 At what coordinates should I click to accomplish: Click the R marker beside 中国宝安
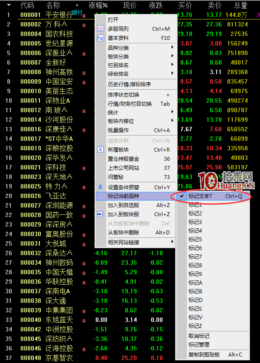point(84,83)
